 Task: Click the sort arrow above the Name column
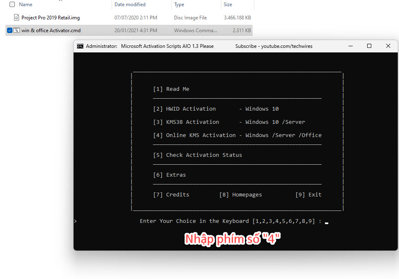[x=61, y=0]
